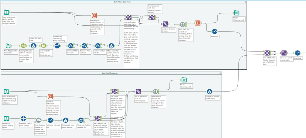
Task: Click the annotation 'Selecting relevant info'
Action: 54,126
